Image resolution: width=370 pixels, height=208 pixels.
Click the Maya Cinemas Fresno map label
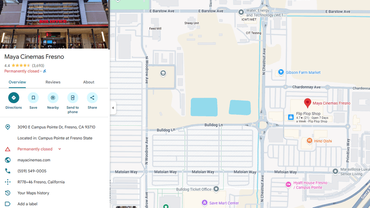331,103
